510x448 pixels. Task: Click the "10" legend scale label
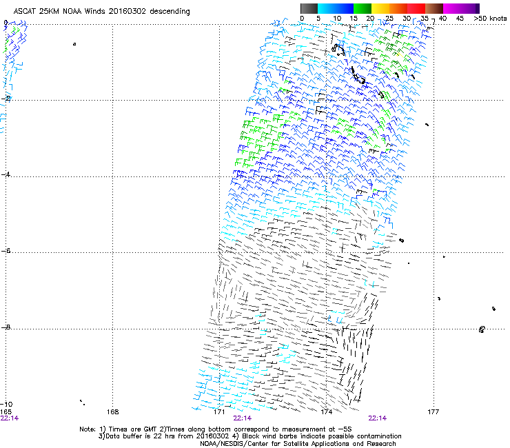pos(337,19)
